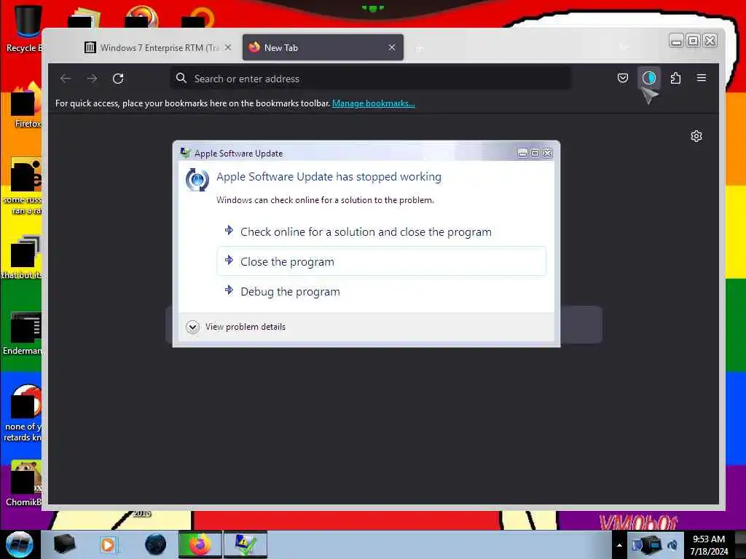The image size is (746, 559).
Task: Choose Check online for a solution and close
Action: pyautogui.click(x=381, y=232)
